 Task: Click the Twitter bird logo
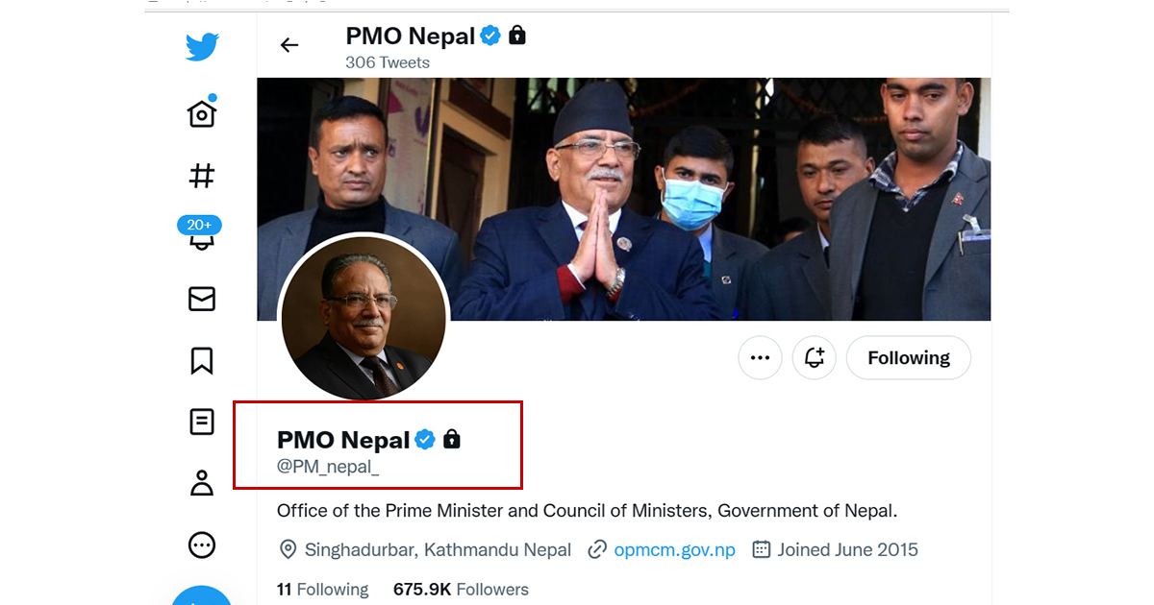(202, 47)
